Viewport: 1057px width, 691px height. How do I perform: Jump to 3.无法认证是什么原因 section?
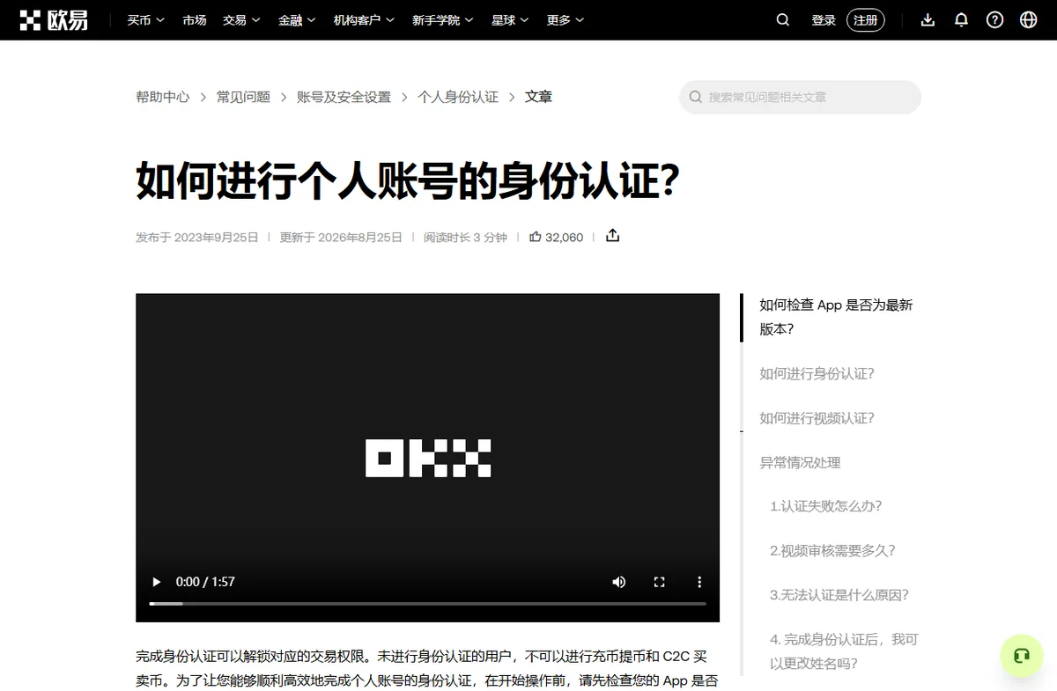[839, 595]
